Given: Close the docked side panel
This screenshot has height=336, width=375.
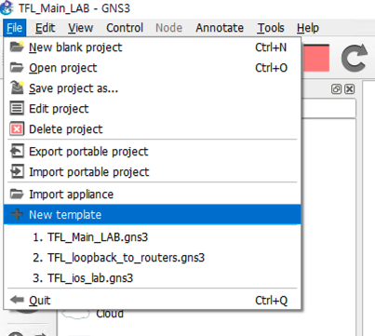Looking at the screenshot, I should [350, 89].
